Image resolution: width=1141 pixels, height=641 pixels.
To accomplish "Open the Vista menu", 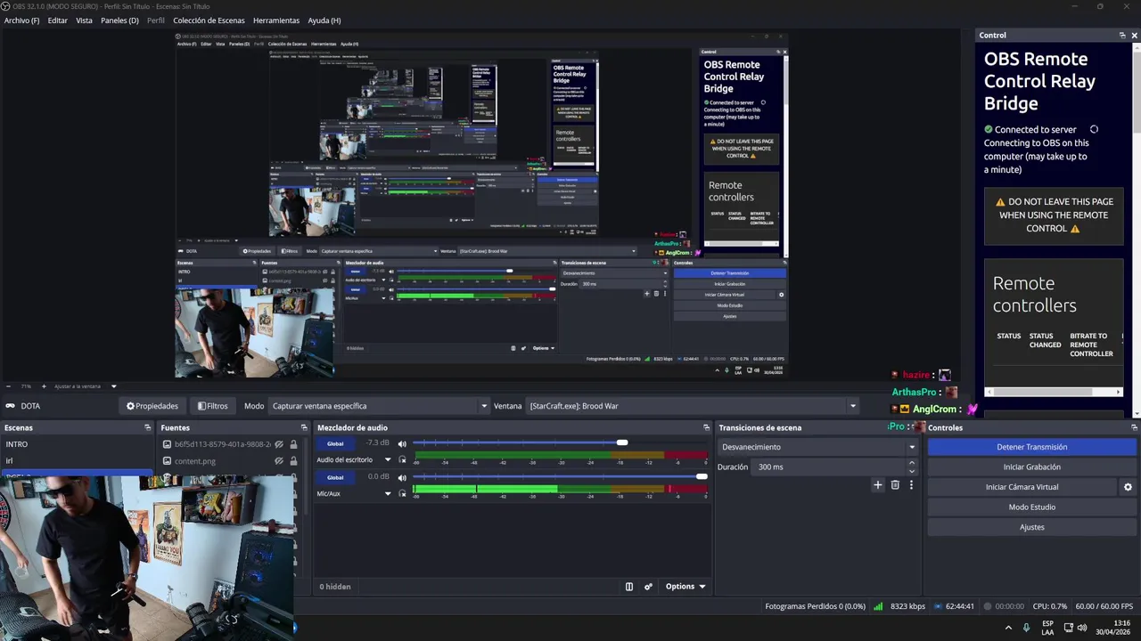I will [84, 20].
